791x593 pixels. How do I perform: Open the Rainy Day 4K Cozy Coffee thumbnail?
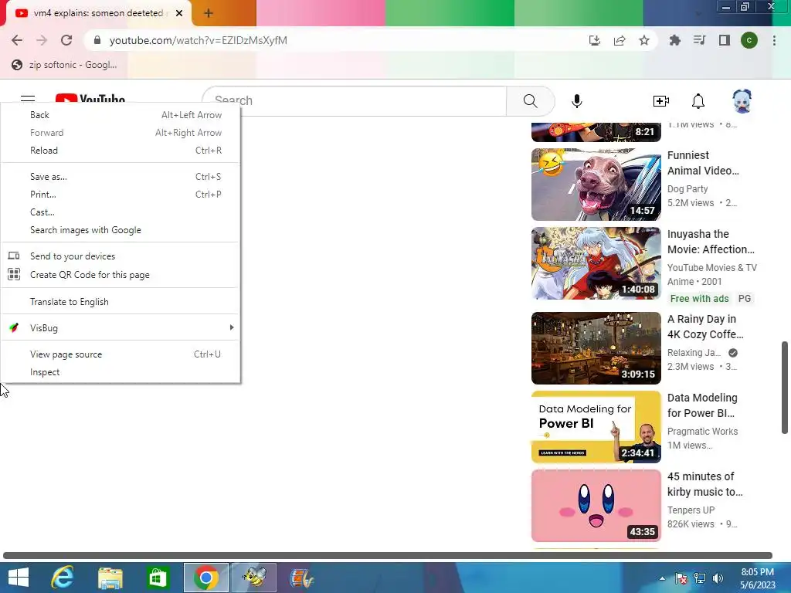[596, 348]
